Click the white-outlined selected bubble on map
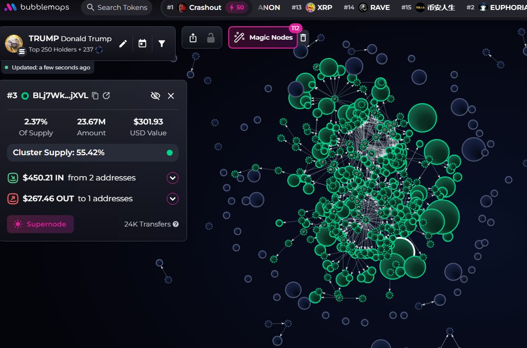Screen dimensions: 527x348 click(401, 250)
